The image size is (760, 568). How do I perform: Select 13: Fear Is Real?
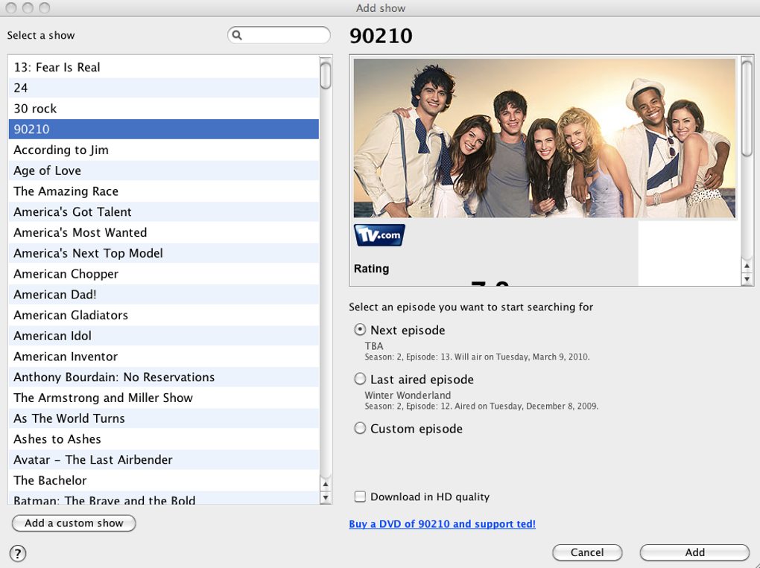pyautogui.click(x=164, y=67)
